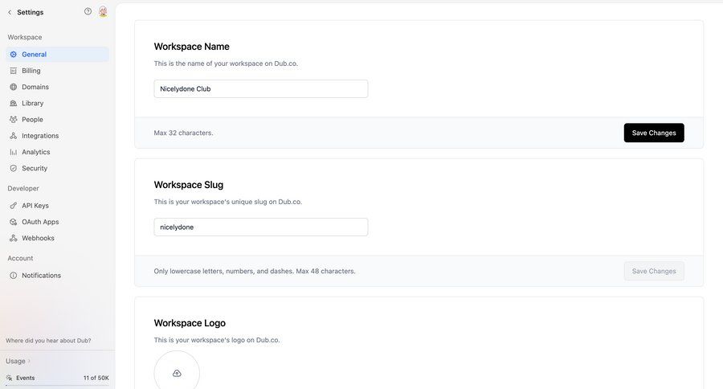Focus the Workspace Slug input field
The width and height of the screenshot is (723, 389).
pos(261,227)
